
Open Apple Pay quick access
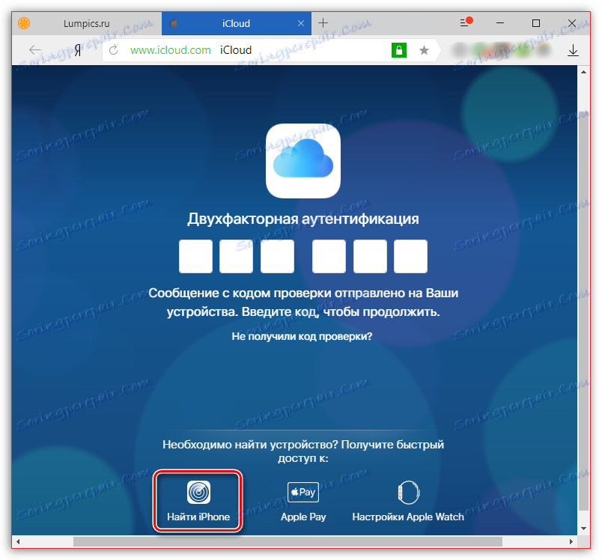[303, 502]
